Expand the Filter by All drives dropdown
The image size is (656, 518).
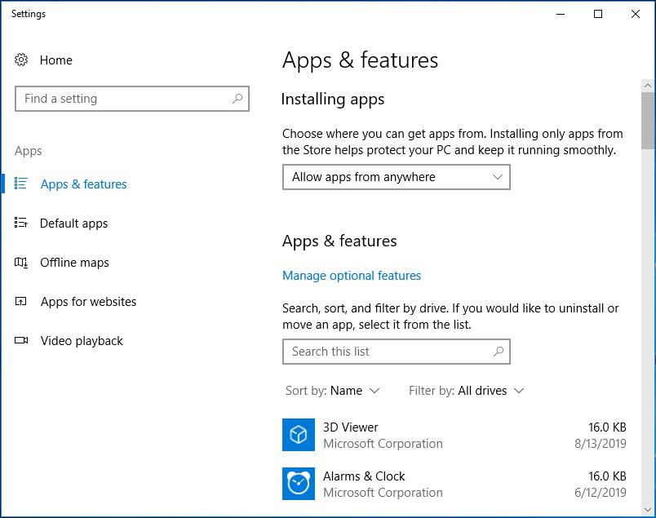(x=466, y=391)
